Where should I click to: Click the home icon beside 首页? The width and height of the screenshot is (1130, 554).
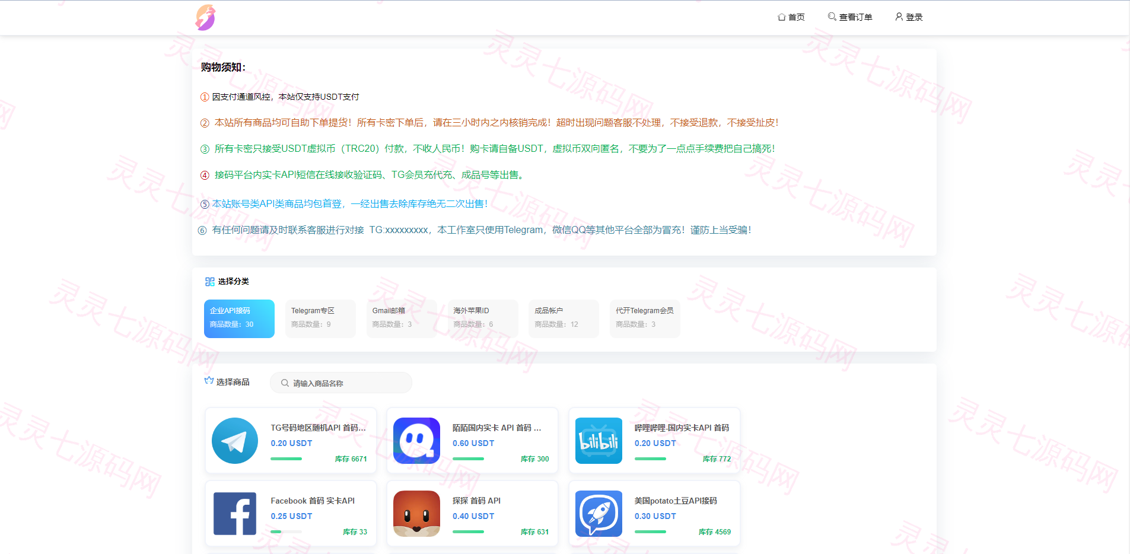click(782, 17)
